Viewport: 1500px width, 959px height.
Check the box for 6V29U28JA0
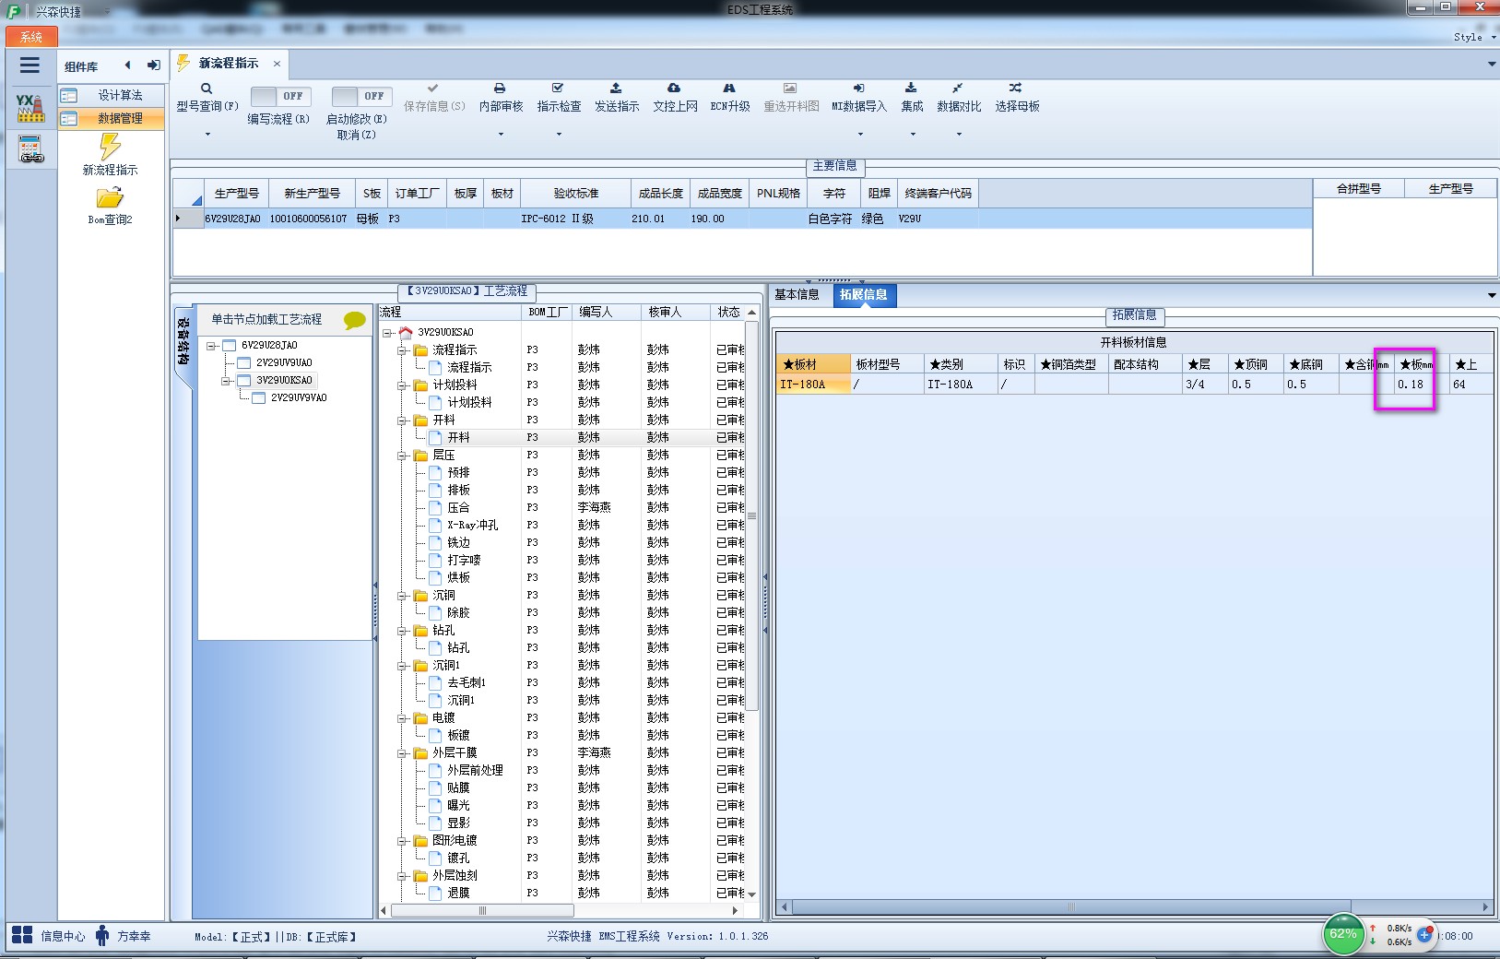coord(230,345)
